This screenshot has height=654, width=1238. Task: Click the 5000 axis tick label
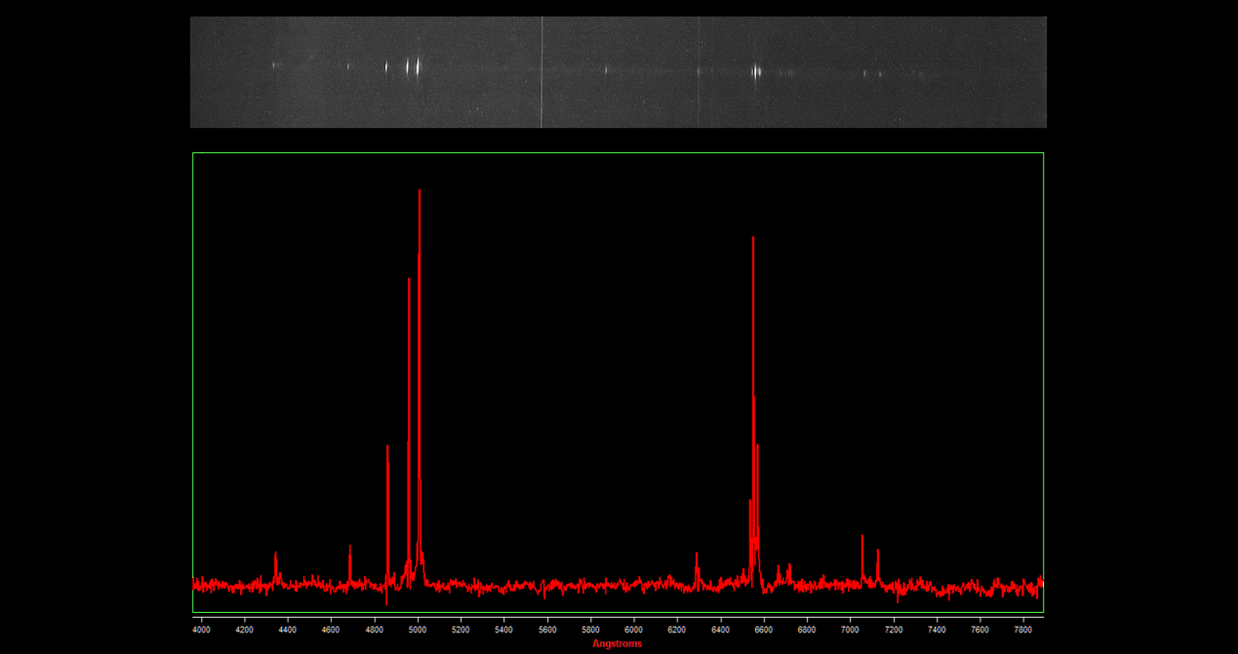[418, 631]
